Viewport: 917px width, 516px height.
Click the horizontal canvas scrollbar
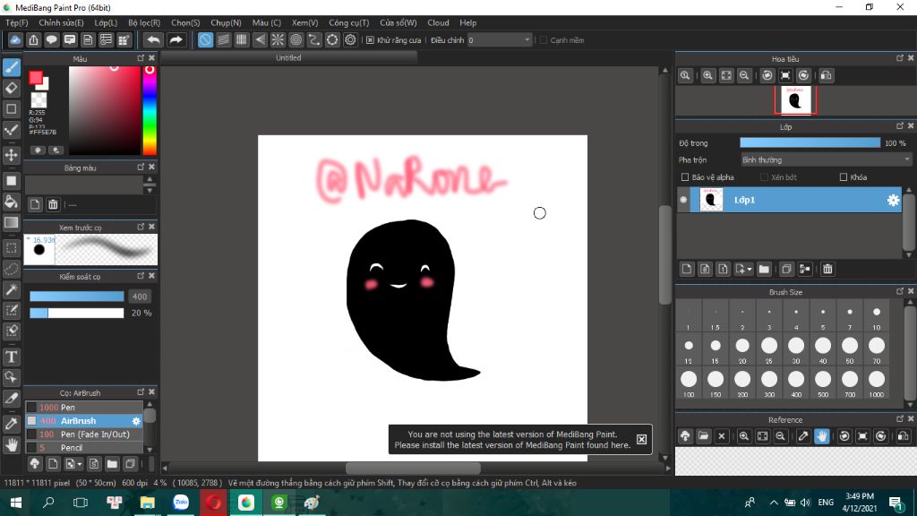pyautogui.click(x=413, y=468)
